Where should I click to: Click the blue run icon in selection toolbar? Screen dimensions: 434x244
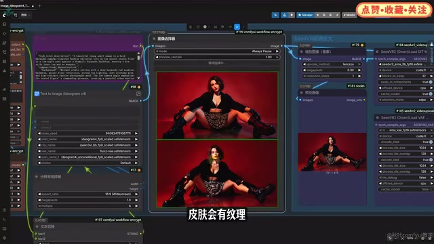point(237,27)
